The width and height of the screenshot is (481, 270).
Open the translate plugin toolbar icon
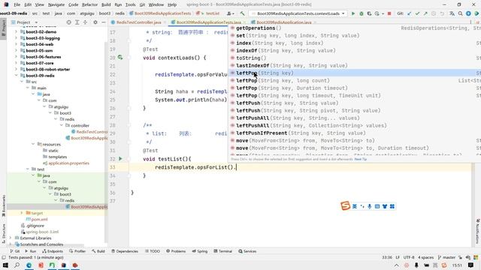(452, 13)
